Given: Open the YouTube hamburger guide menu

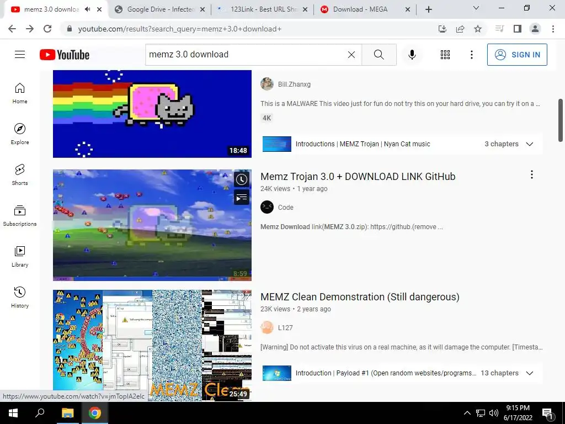Looking at the screenshot, I should 20,55.
